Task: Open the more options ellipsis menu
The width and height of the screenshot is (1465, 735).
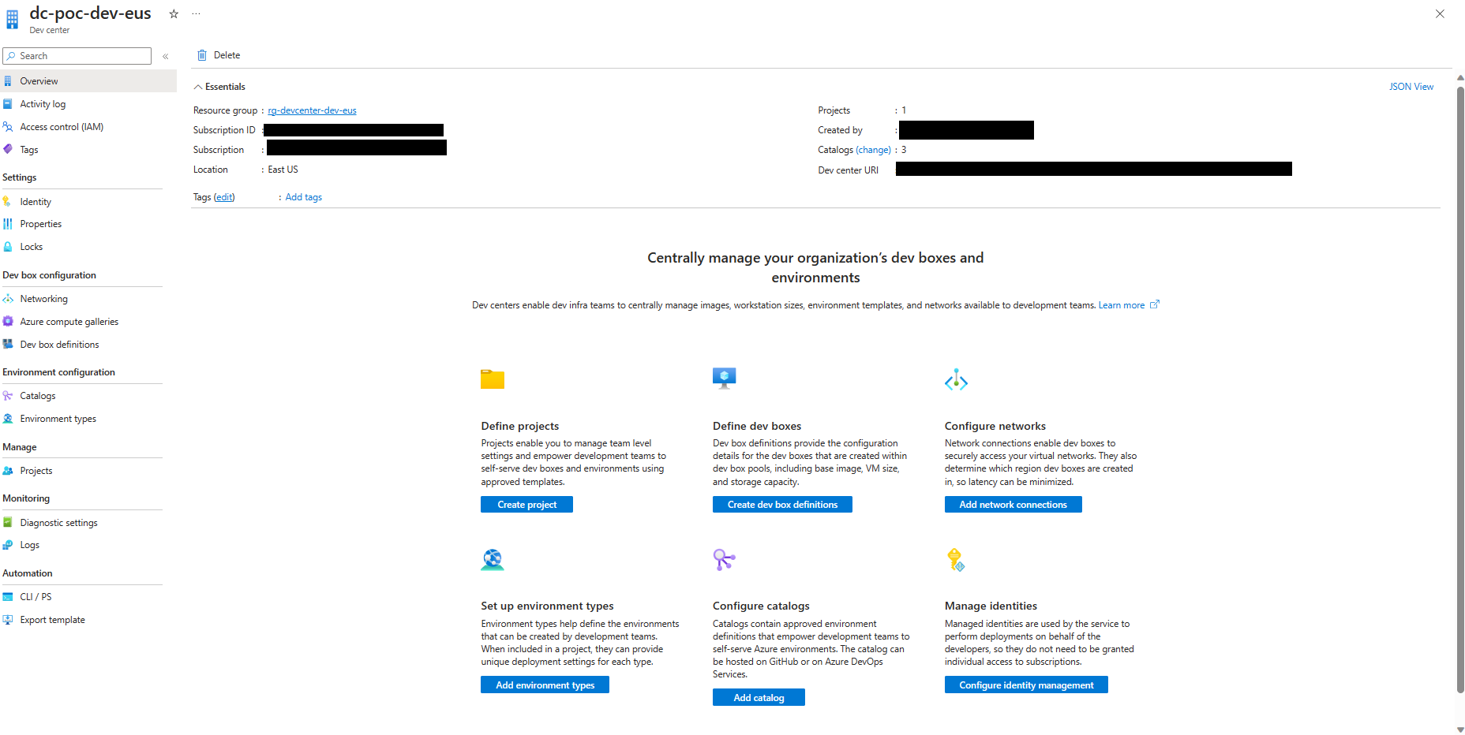Action: coord(196,13)
